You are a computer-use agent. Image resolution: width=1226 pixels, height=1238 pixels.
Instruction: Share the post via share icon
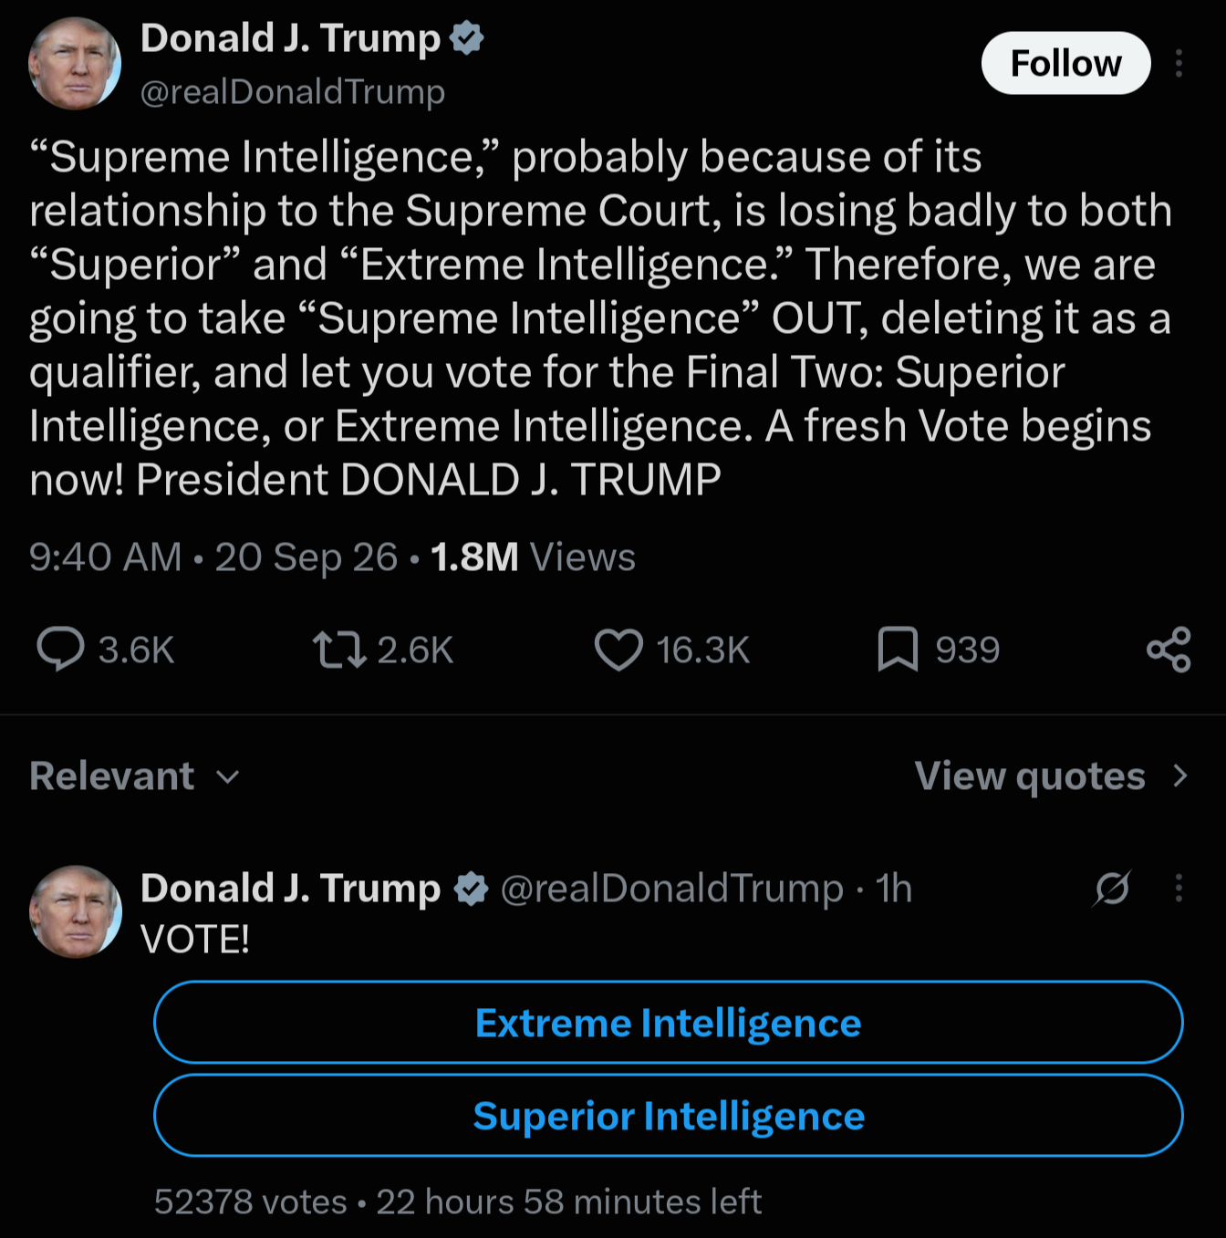[x=1169, y=650]
